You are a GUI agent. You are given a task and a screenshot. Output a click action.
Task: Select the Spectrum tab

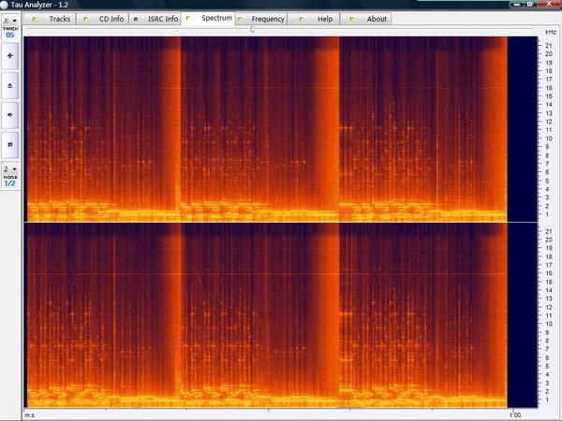coord(208,19)
